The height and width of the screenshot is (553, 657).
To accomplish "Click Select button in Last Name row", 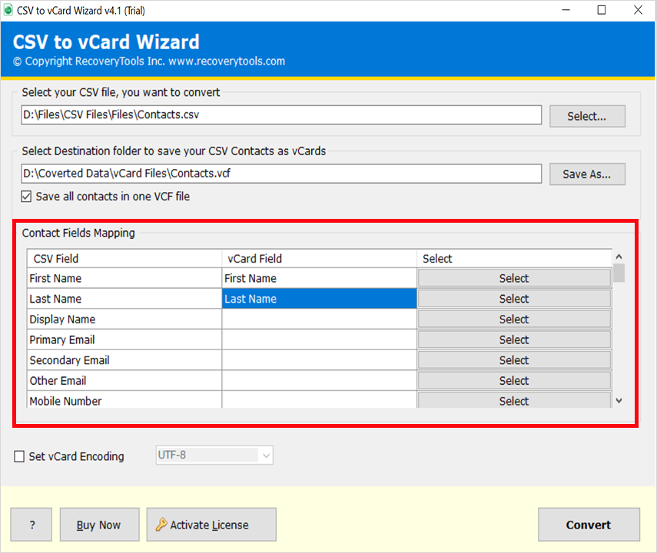I will point(514,299).
